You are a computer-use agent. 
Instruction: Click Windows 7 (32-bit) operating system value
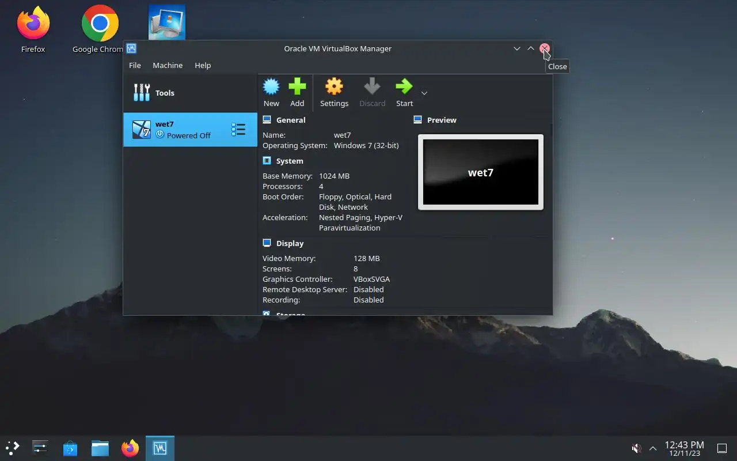(366, 145)
